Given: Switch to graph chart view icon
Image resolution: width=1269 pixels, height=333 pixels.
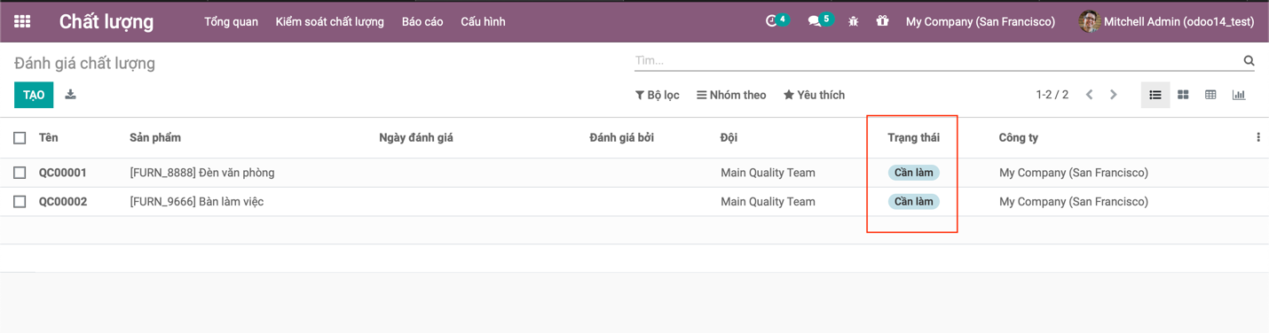Looking at the screenshot, I should [x=1239, y=95].
